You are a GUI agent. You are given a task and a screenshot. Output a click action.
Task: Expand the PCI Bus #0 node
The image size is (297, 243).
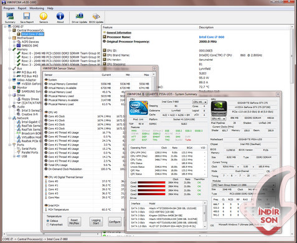[14, 72]
